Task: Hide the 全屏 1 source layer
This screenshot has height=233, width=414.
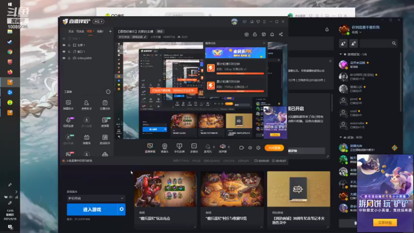Action: [x=64, y=45]
